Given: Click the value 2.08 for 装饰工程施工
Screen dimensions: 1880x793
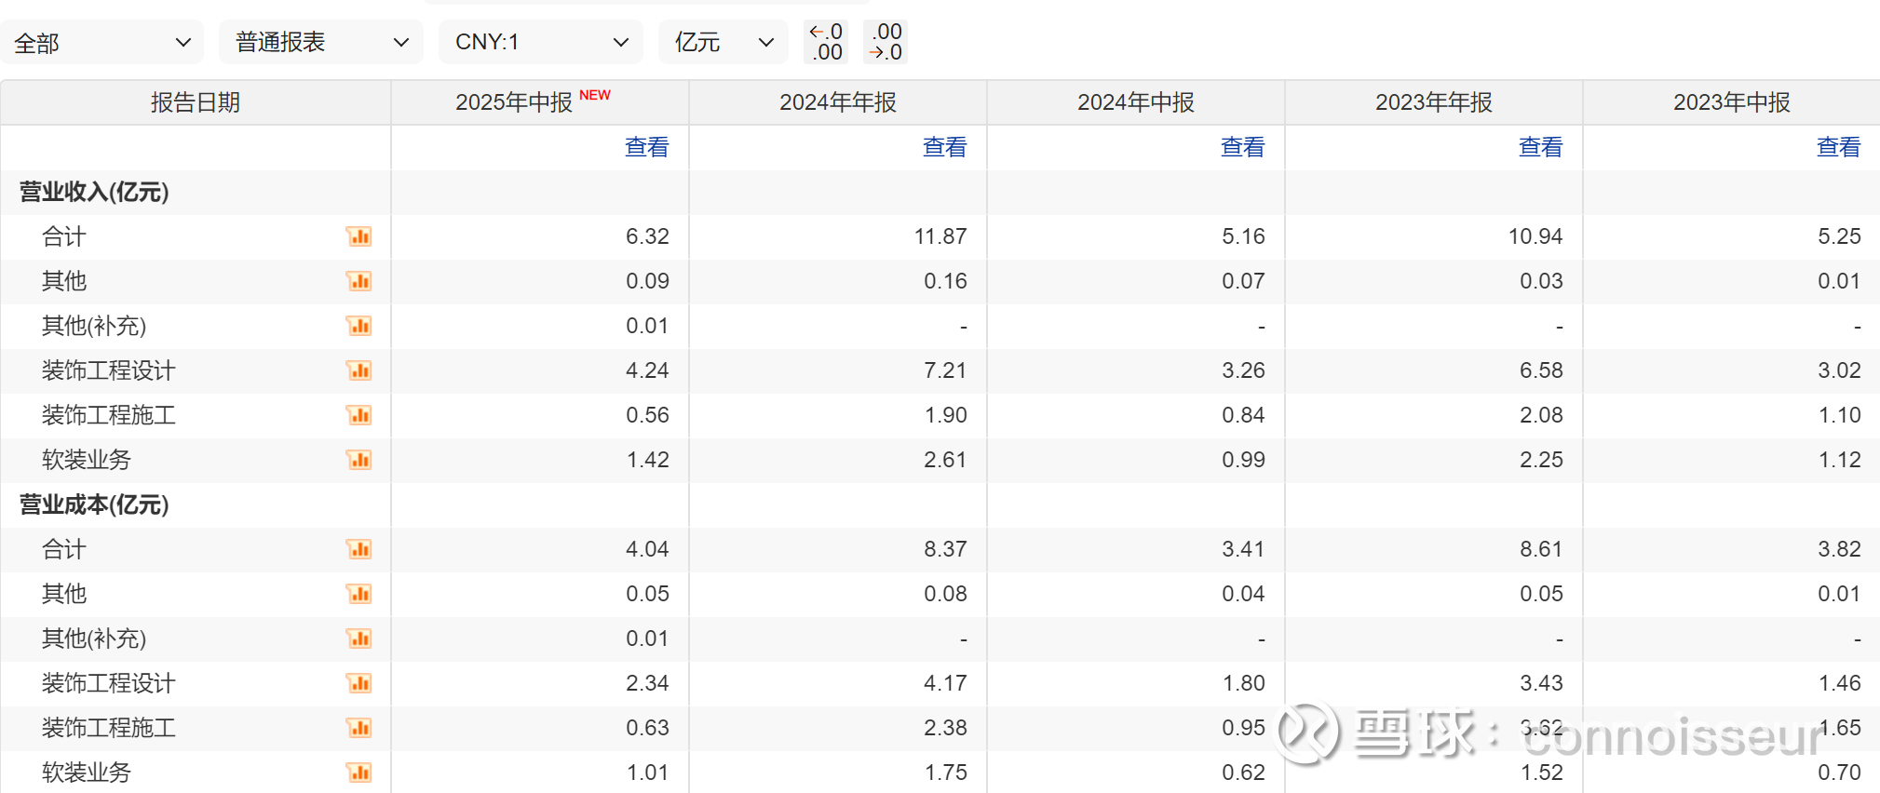Looking at the screenshot, I should (x=1541, y=415).
